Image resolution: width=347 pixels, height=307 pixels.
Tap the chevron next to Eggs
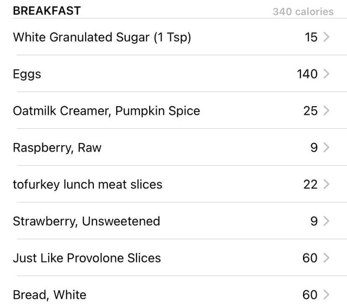click(x=326, y=74)
